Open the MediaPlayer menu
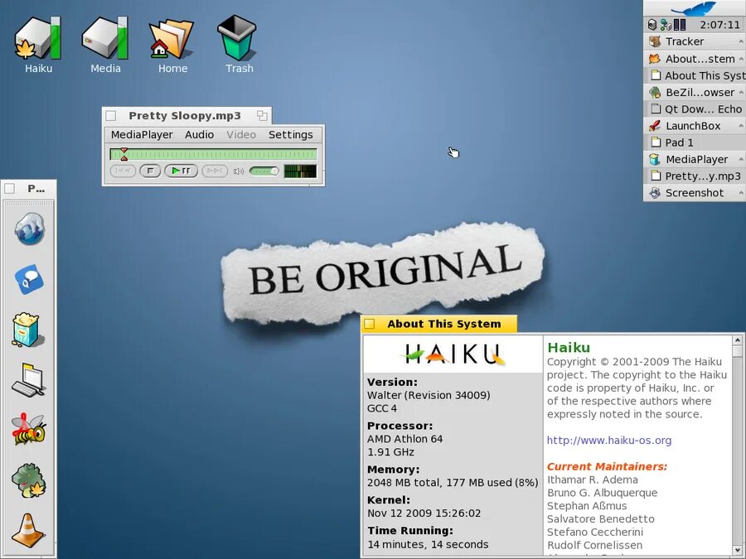The height and width of the screenshot is (559, 746). tap(142, 135)
